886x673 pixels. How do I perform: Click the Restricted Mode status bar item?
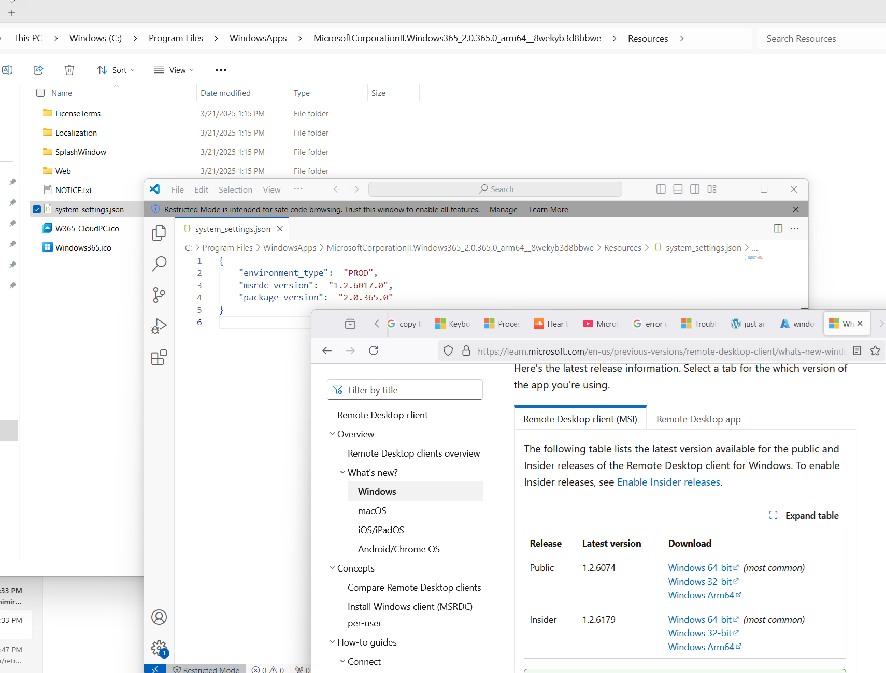tap(206, 669)
